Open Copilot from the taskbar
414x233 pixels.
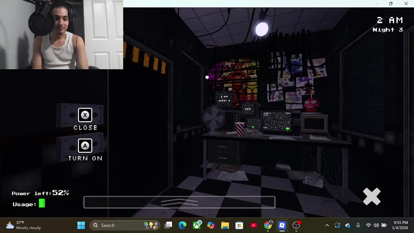211,225
